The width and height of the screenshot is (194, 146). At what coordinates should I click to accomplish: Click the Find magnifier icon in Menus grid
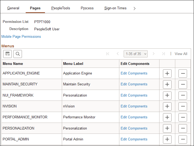pyautogui.click(x=18, y=54)
